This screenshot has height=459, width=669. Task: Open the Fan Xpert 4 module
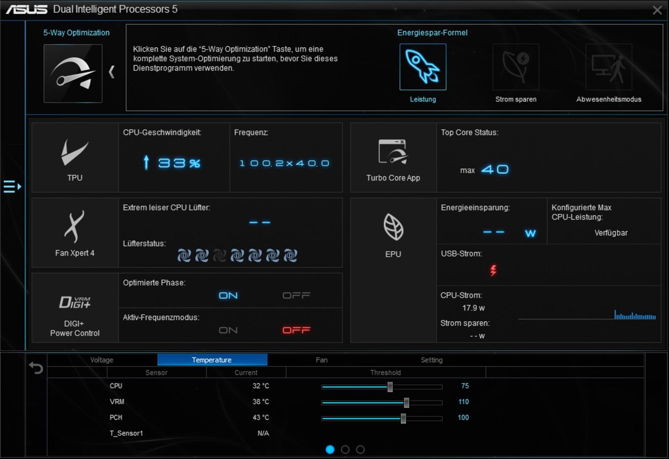point(75,233)
